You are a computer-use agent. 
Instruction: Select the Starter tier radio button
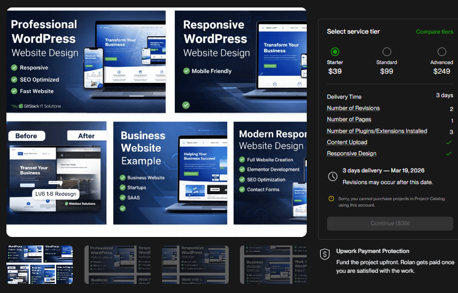click(335, 52)
